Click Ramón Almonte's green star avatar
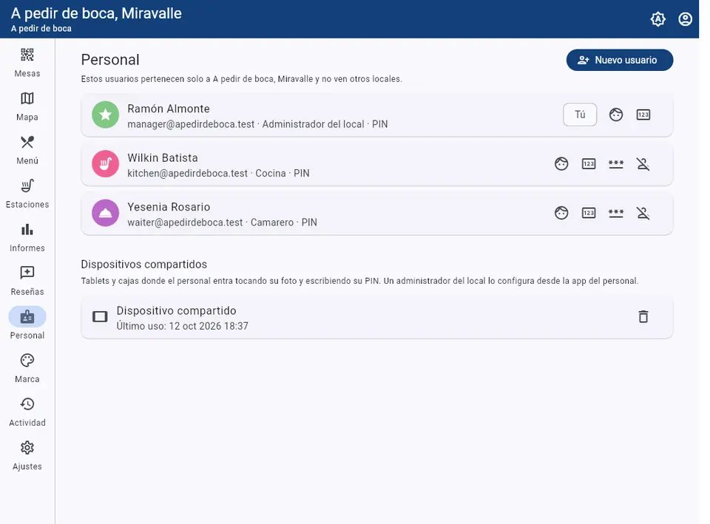The height and width of the screenshot is (524, 710). (x=106, y=115)
